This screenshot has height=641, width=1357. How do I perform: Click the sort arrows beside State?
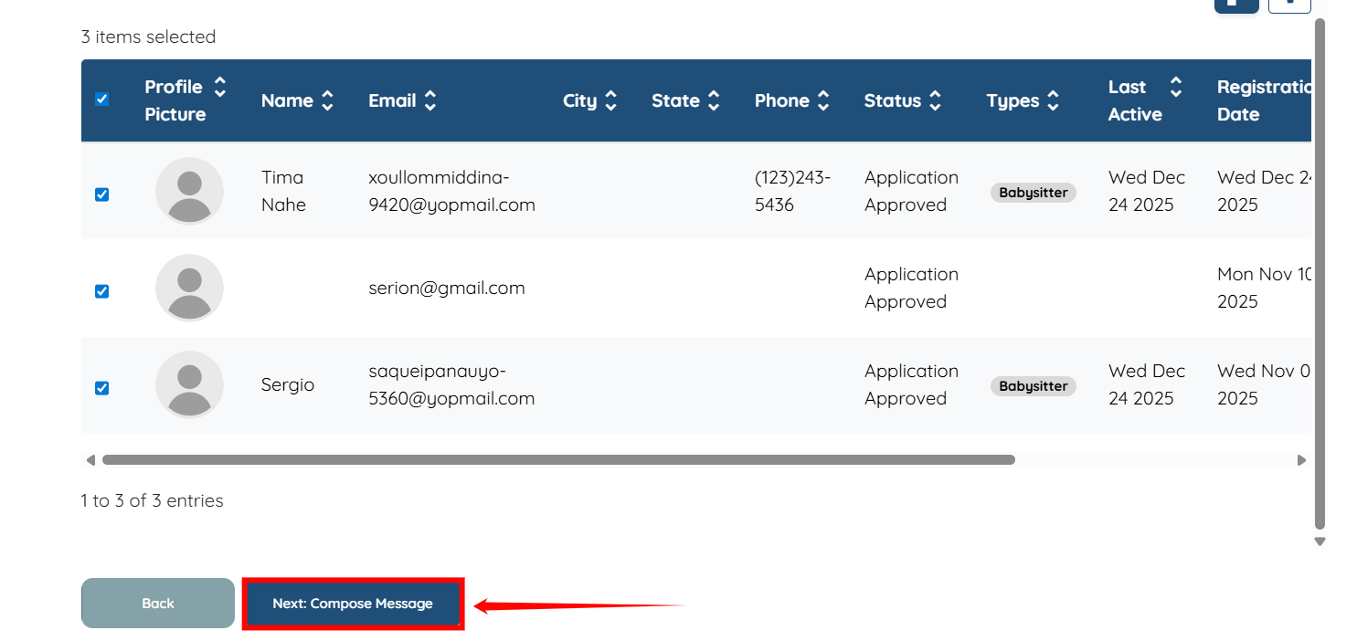tap(714, 100)
